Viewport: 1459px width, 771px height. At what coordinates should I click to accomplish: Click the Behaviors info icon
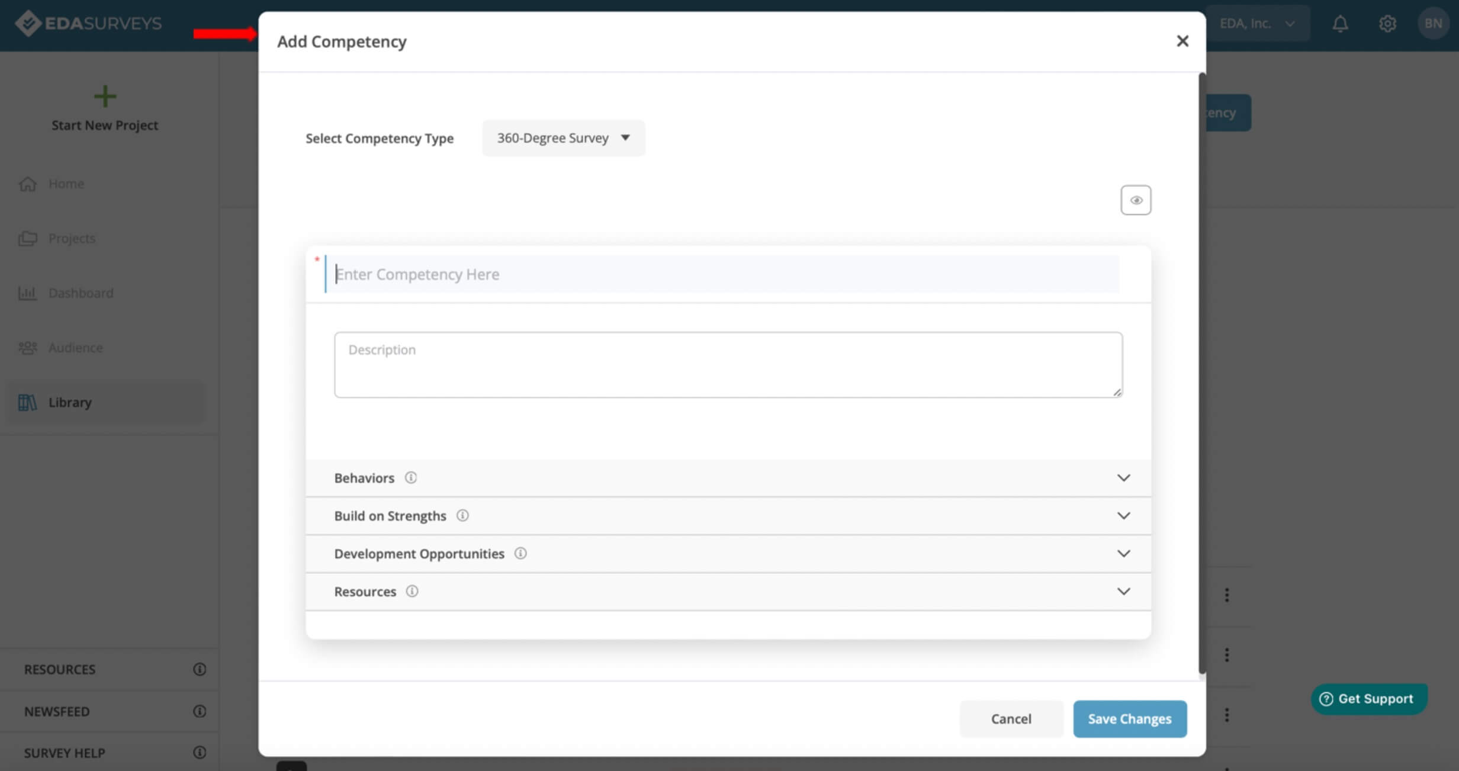[x=410, y=477]
